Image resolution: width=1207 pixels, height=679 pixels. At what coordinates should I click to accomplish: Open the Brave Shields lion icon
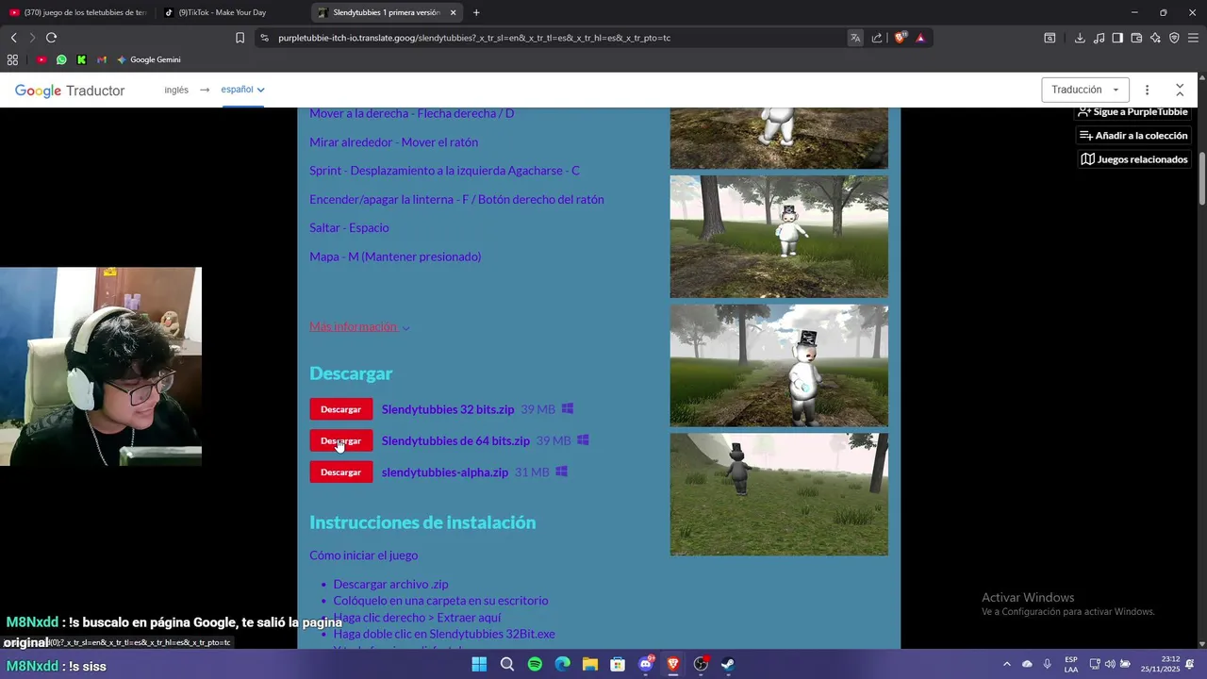tap(900, 38)
